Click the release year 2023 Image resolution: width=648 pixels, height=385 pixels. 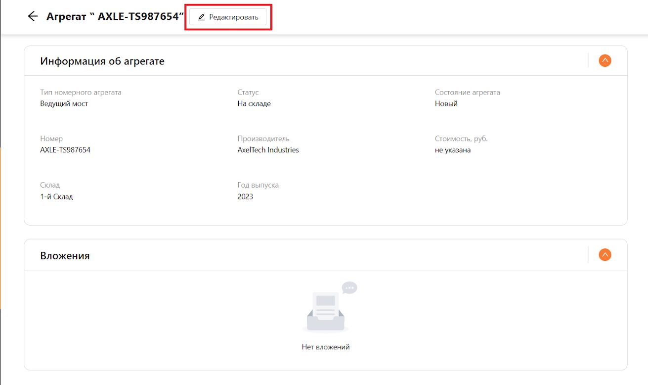tap(245, 196)
